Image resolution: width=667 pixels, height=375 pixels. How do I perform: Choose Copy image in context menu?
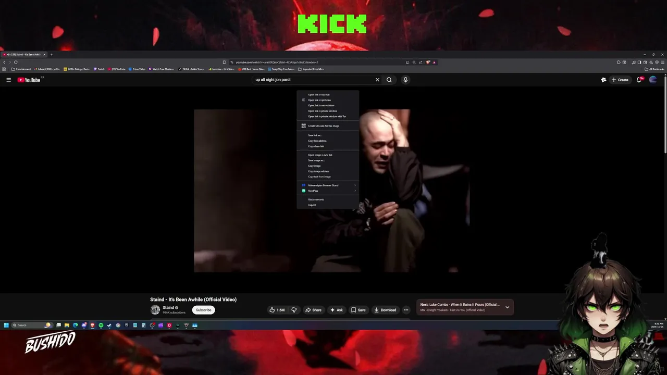(328, 166)
